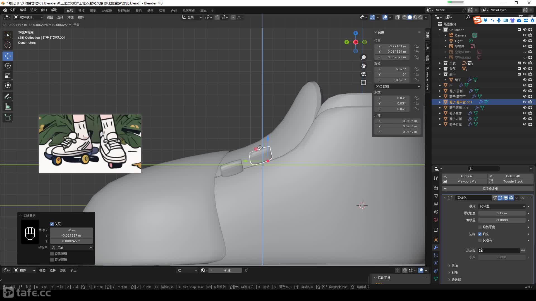Uncheck the 填充 fill checkbox
Screen dimensions: 536x301
480,234
